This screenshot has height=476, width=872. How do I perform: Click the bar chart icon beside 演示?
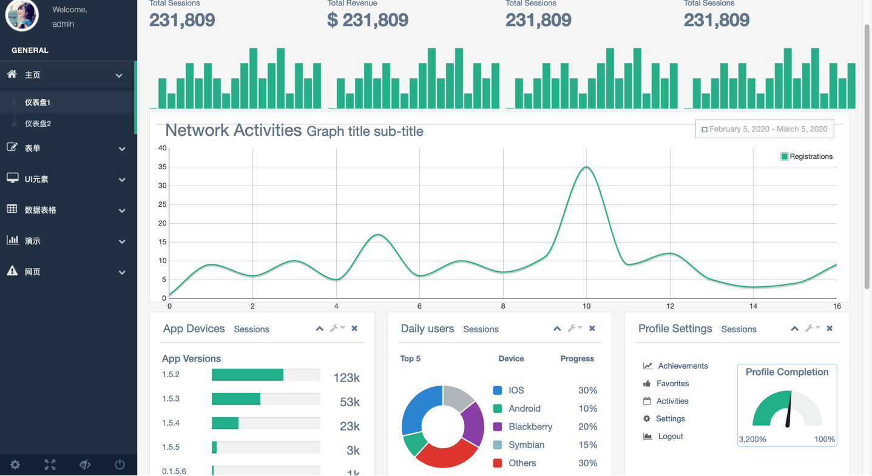pos(12,240)
